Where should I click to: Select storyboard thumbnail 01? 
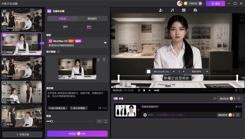click(x=22, y=20)
